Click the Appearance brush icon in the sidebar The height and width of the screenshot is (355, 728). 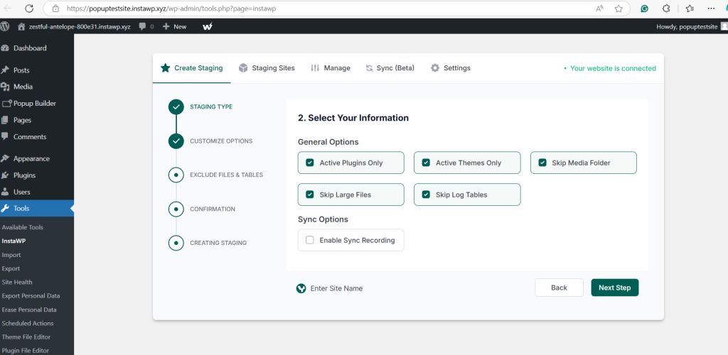point(5,158)
